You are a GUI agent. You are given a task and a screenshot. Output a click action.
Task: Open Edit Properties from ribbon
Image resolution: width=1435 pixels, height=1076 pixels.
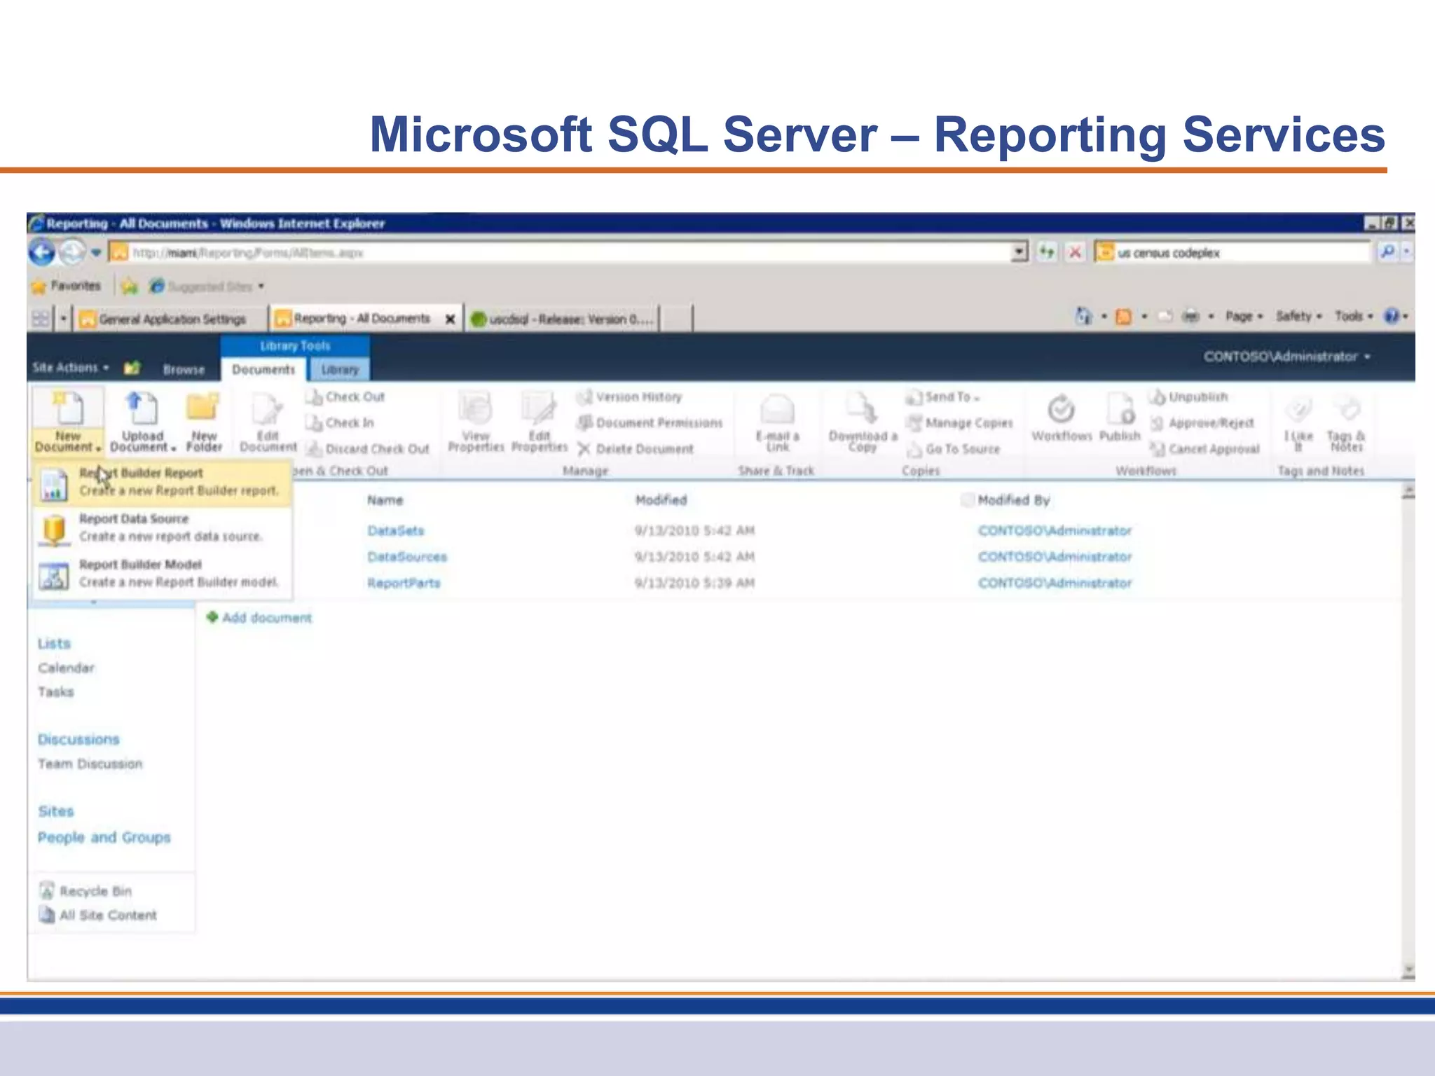539,422
